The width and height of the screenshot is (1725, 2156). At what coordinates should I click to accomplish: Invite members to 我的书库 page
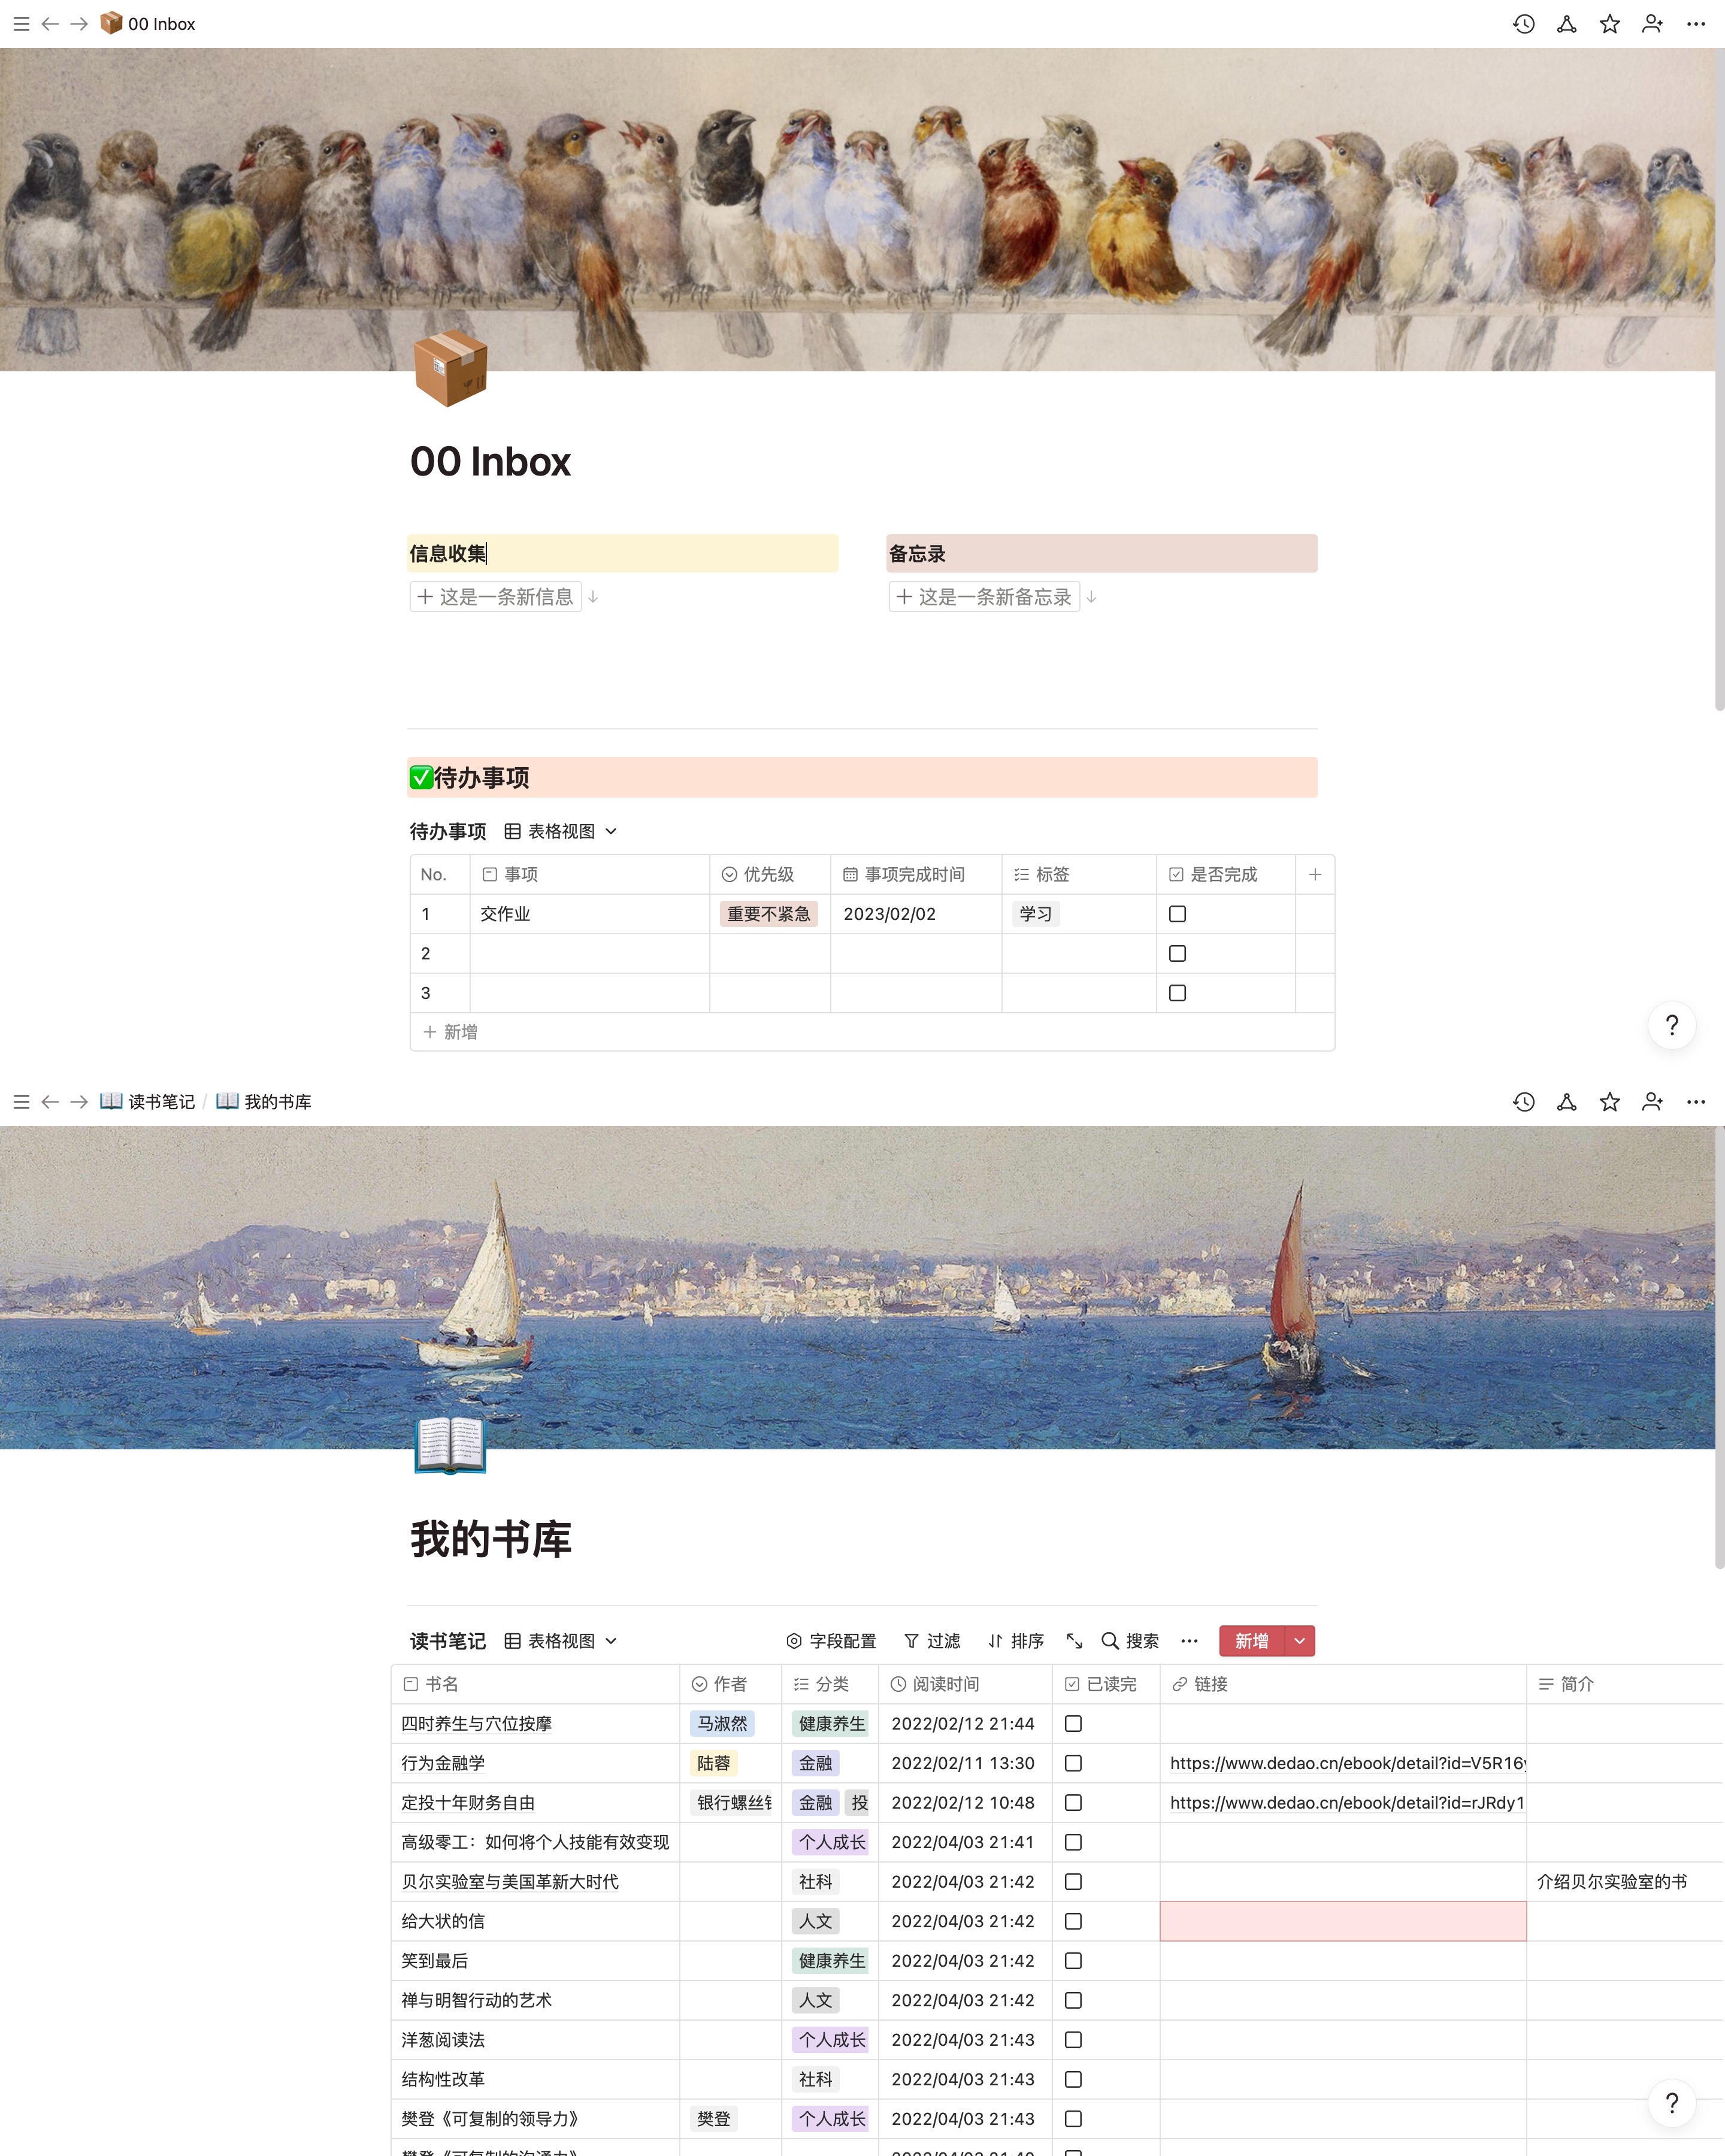coord(1652,1102)
